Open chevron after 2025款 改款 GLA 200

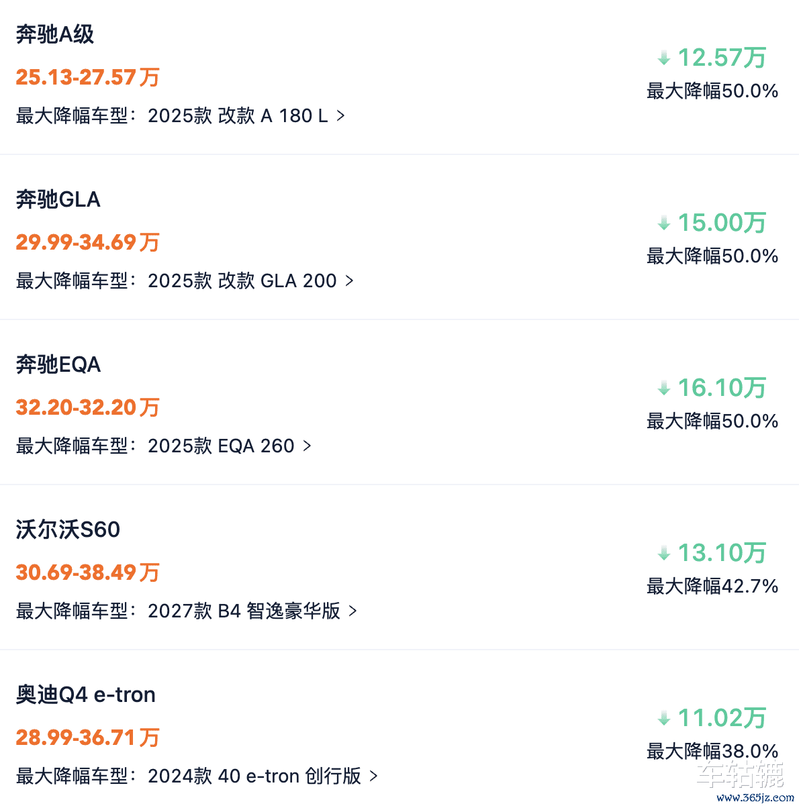coord(349,281)
